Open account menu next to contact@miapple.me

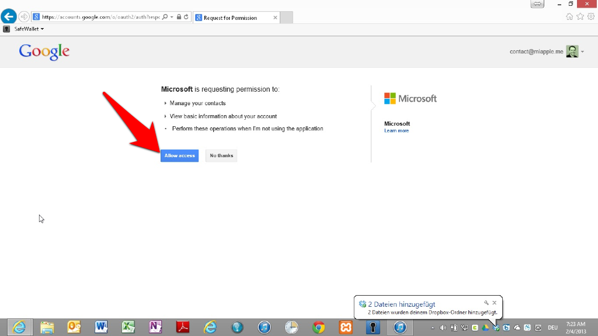[582, 52]
